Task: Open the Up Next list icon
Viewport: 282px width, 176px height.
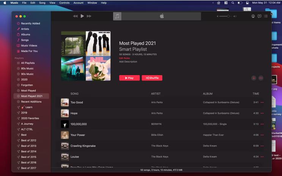Action: [266, 16]
